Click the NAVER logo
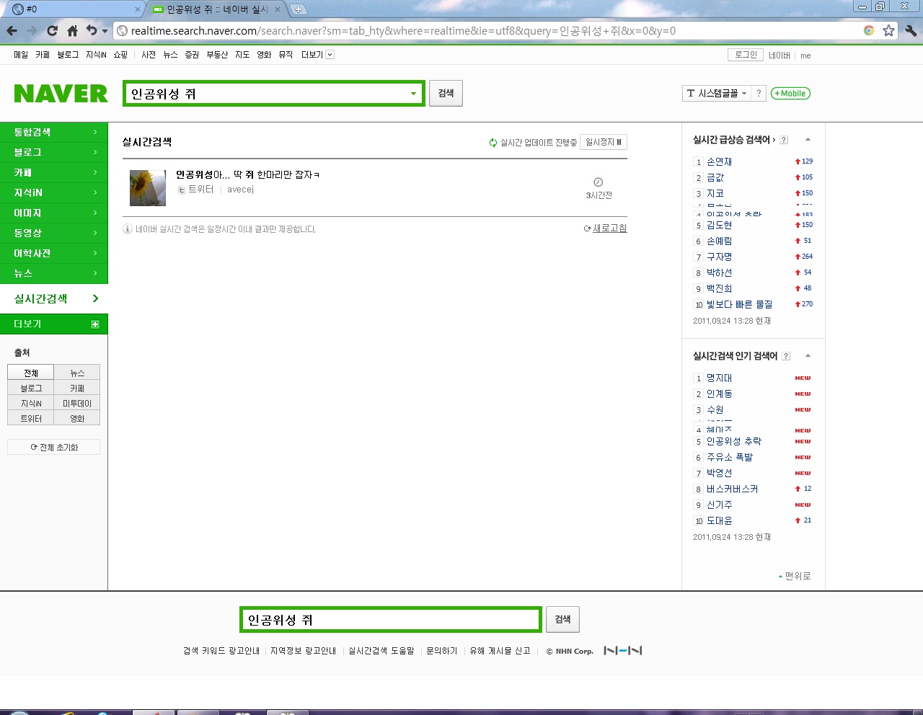 click(x=61, y=94)
